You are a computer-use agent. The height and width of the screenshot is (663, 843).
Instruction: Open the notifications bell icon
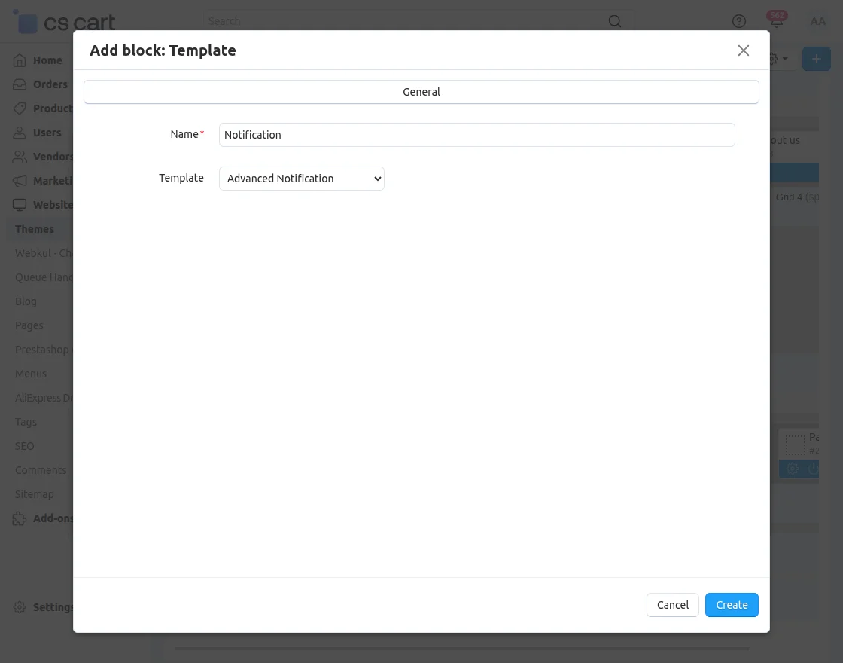coord(776,21)
